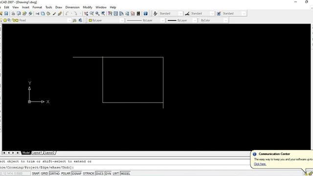Screen dimensions: 313x176
Task: Activate the Pan Realtime tool
Action: (x=86, y=14)
